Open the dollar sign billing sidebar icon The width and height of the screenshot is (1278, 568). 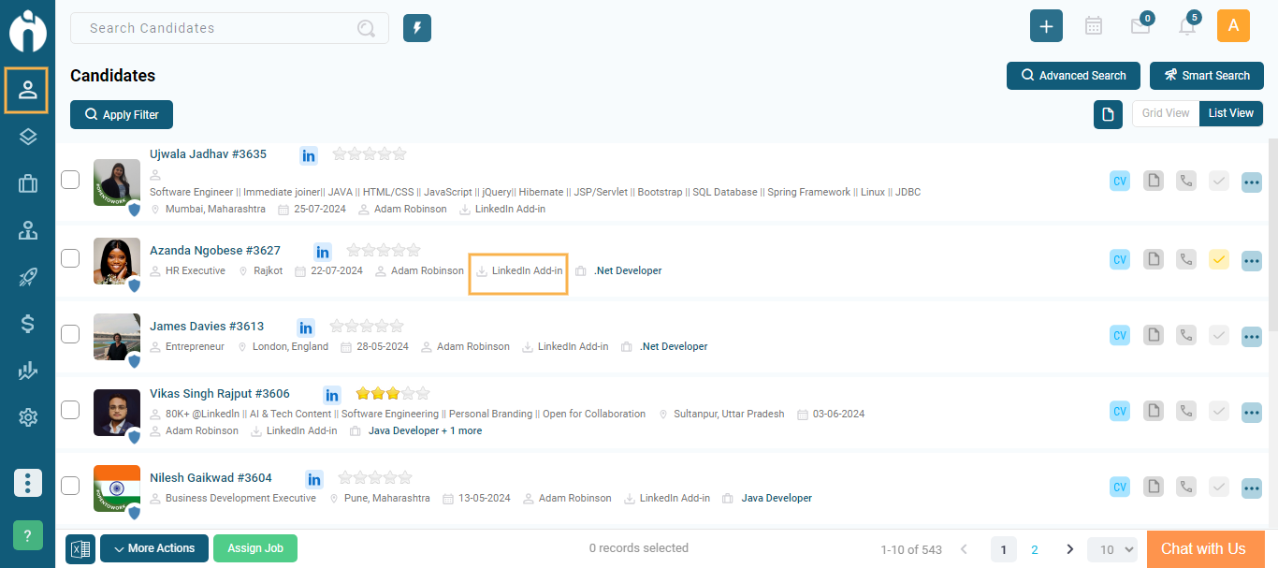coord(27,324)
